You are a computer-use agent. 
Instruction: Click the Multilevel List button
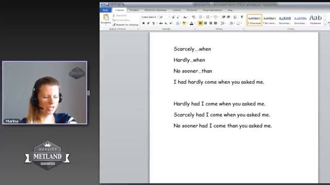215,17
